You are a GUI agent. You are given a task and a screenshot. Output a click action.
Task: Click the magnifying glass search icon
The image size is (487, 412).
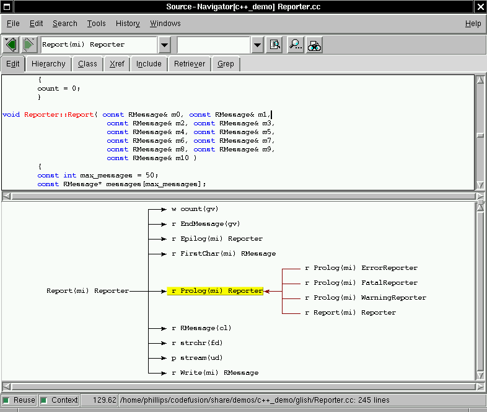tap(296, 45)
